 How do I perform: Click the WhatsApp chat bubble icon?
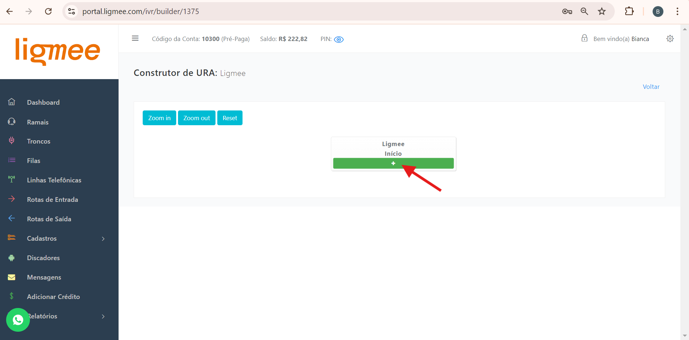click(18, 320)
